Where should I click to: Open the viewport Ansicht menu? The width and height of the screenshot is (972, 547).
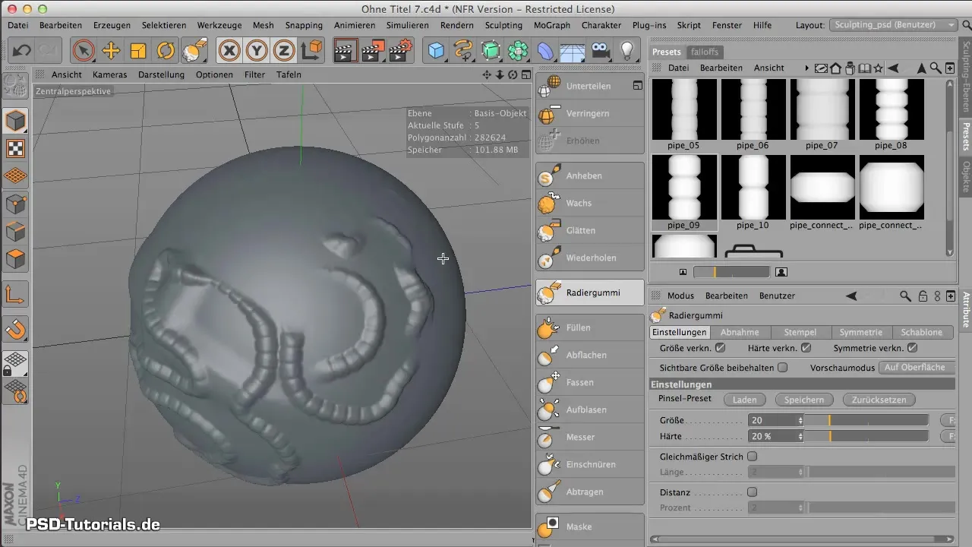coord(67,74)
